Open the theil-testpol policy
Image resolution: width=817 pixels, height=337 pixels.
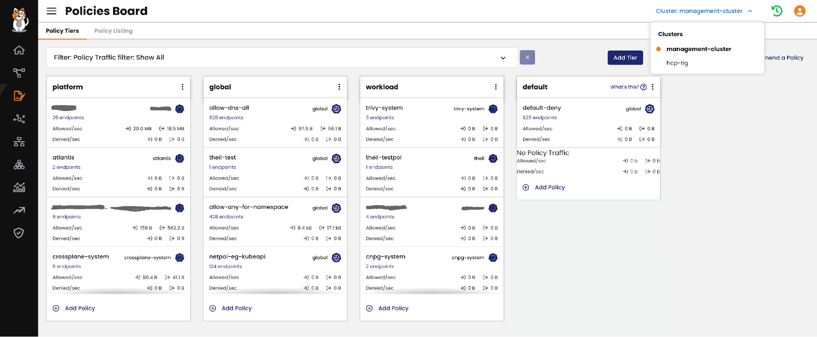[x=384, y=157]
